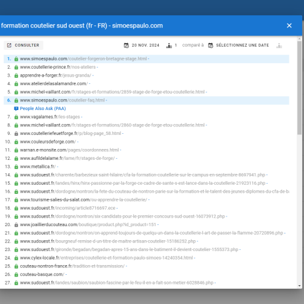Click the external-link icon in CONSULTER button
304x304 pixels.
(x=9, y=45)
